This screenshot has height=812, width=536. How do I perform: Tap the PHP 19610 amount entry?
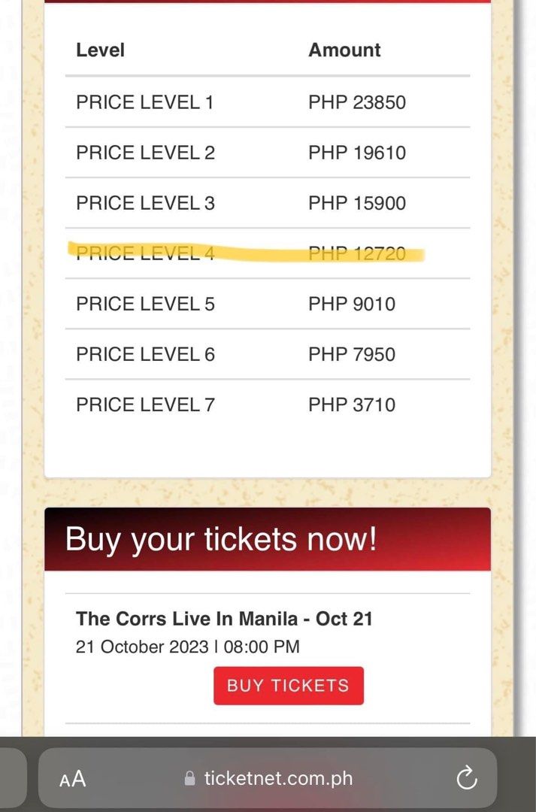click(x=356, y=153)
